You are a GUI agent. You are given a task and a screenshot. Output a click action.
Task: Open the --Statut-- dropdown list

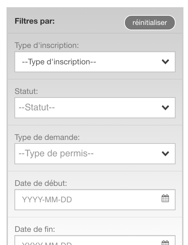pyautogui.click(x=95, y=108)
